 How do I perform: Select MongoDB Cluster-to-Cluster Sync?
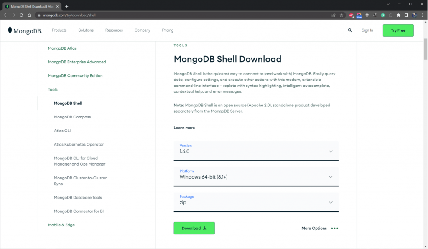(x=80, y=181)
